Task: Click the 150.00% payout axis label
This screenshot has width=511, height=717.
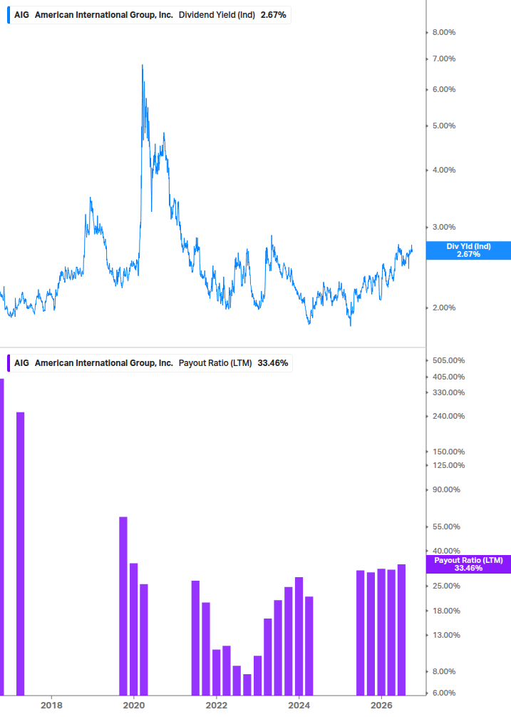Action: pyautogui.click(x=448, y=452)
